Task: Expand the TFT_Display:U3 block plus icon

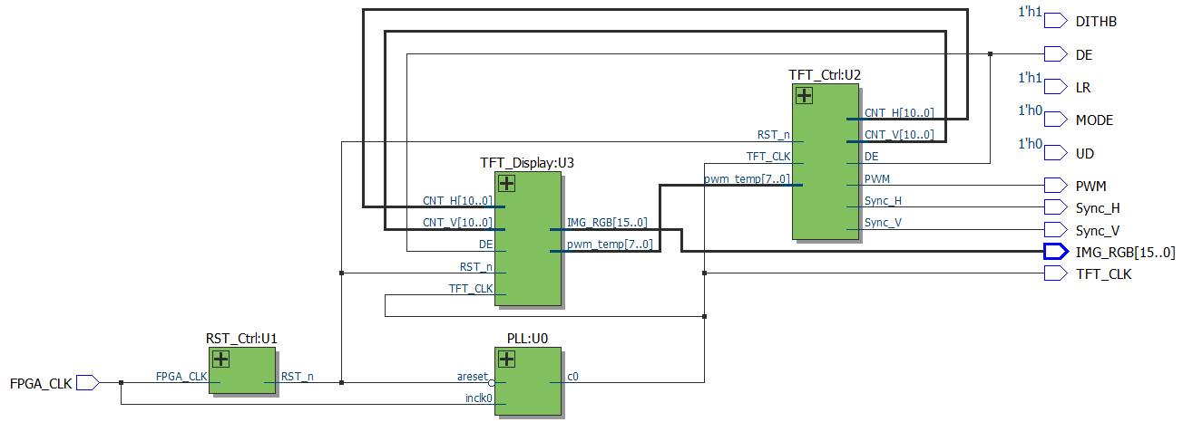Action: (506, 184)
